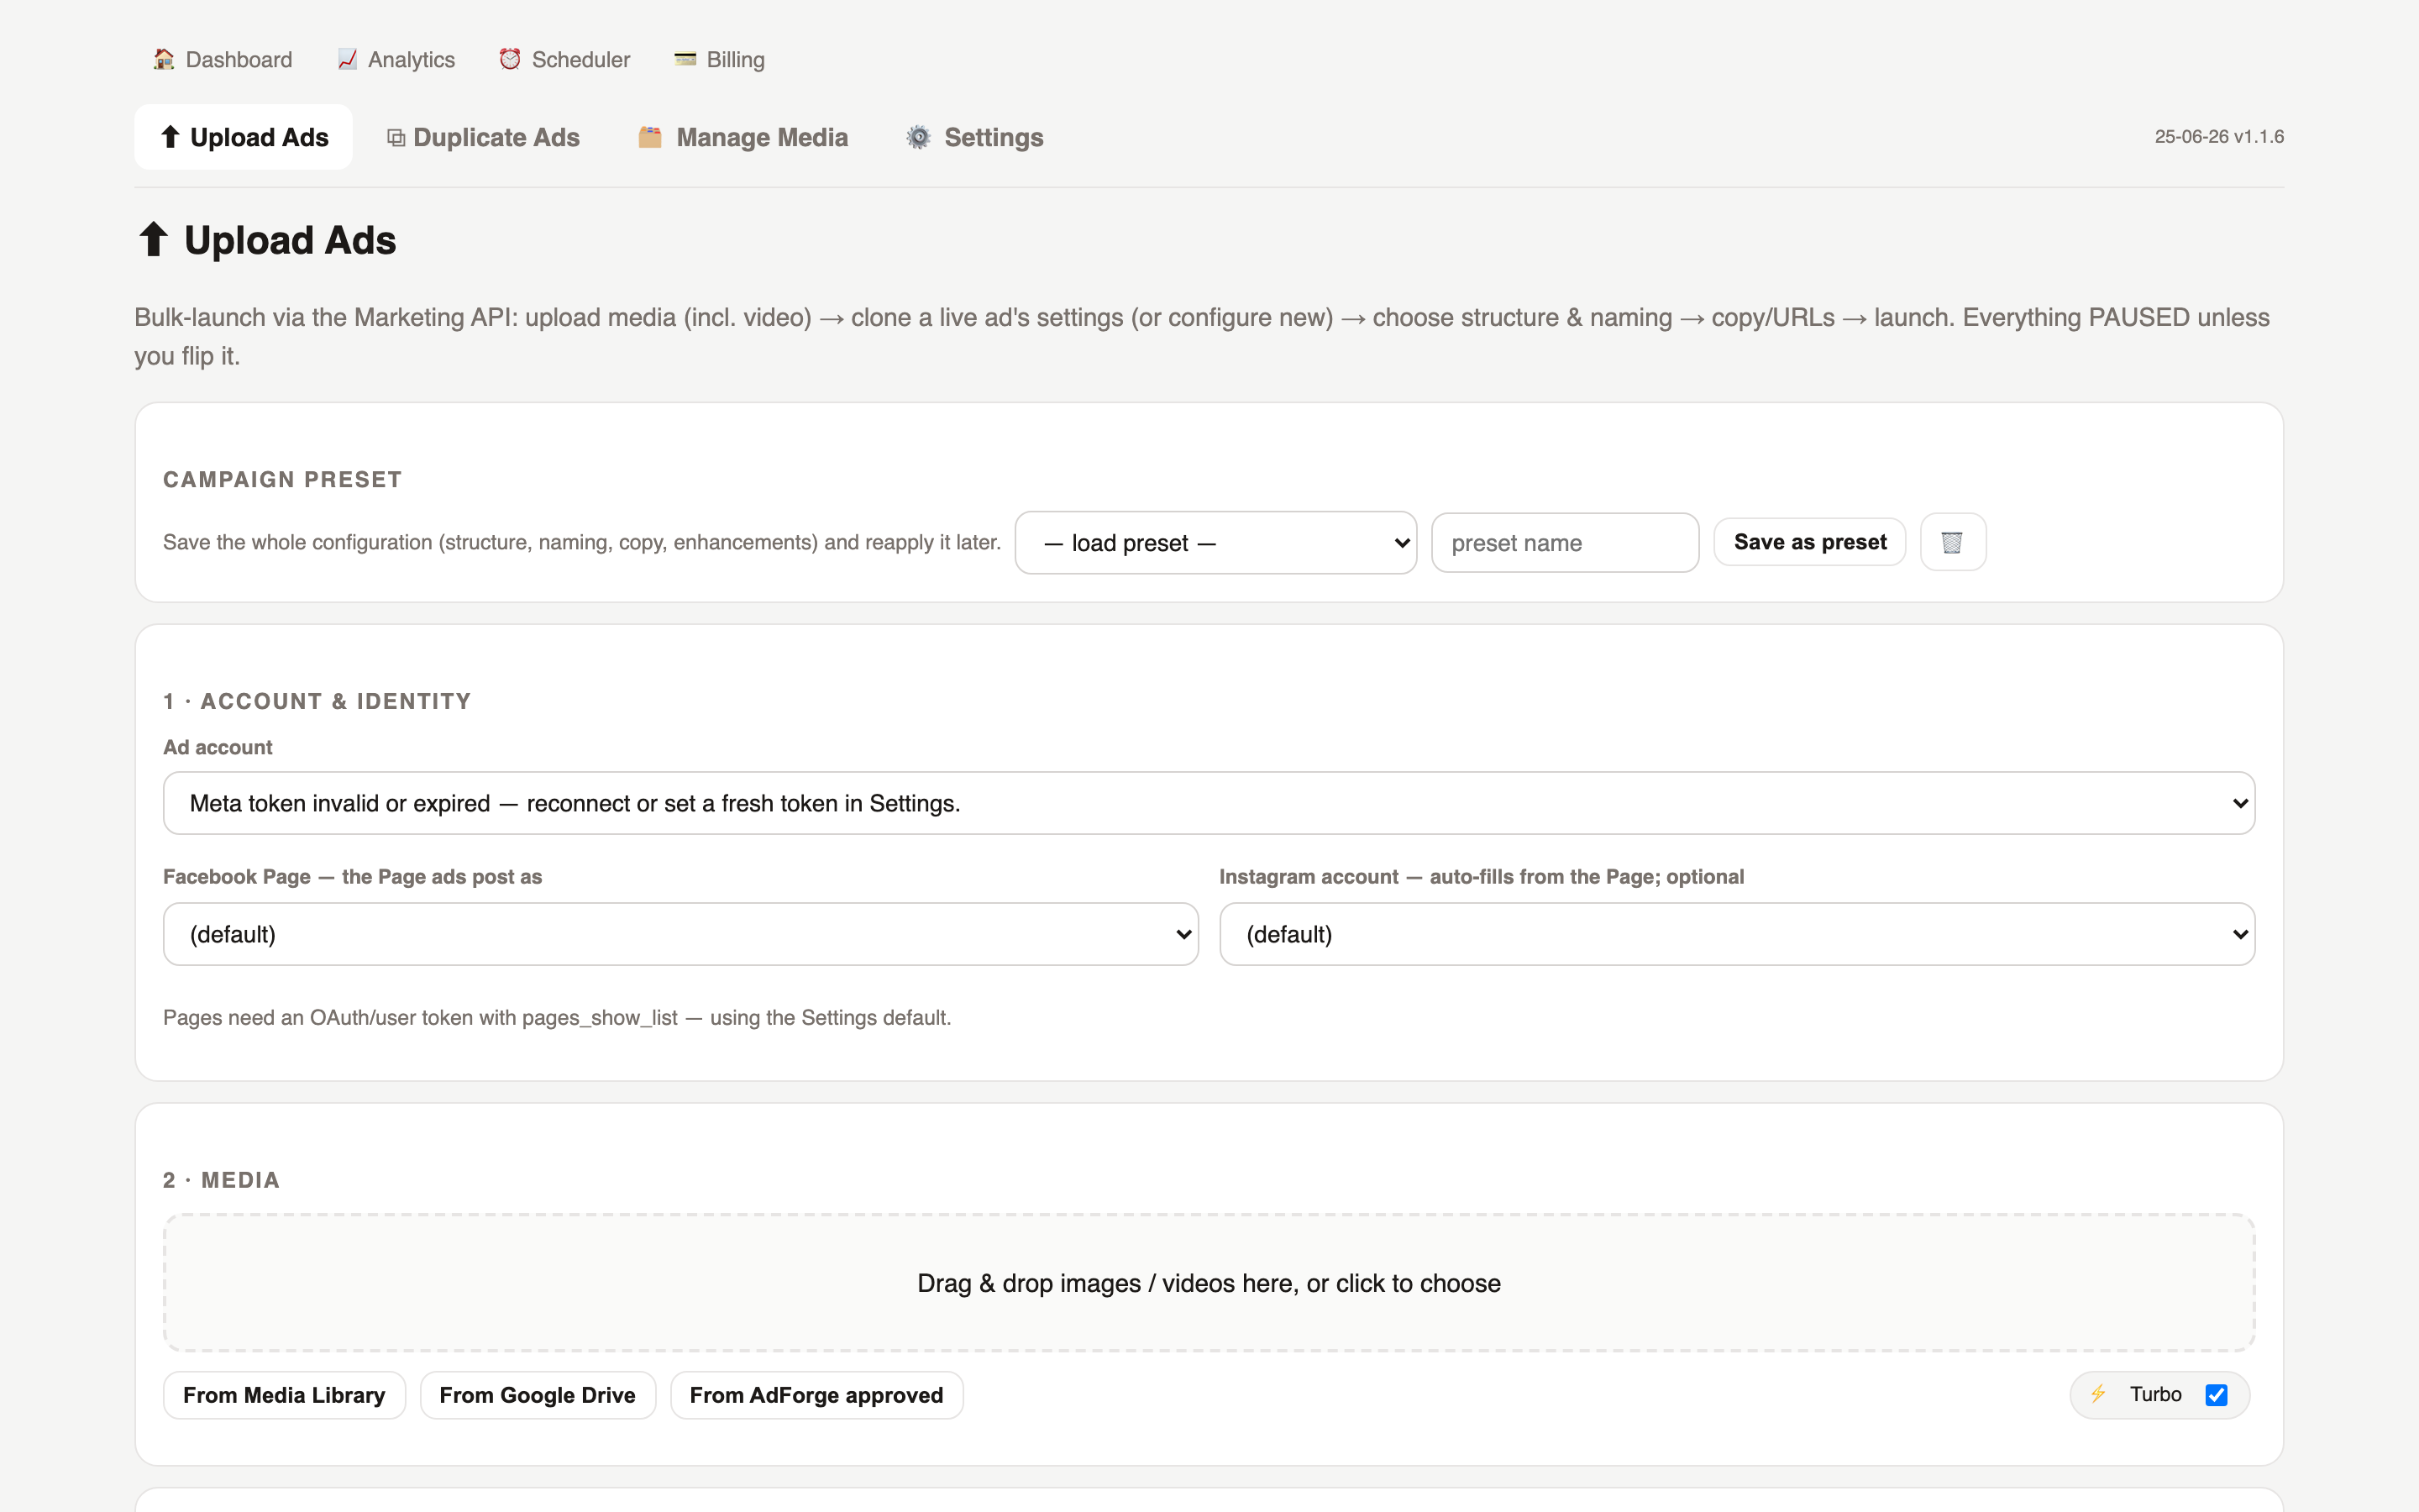The width and height of the screenshot is (2419, 1512).
Task: Click the Save as preset button
Action: [1810, 542]
